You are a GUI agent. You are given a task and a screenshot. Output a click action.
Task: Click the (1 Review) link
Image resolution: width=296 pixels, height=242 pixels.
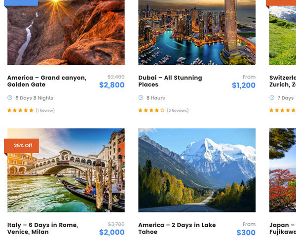click(x=45, y=111)
